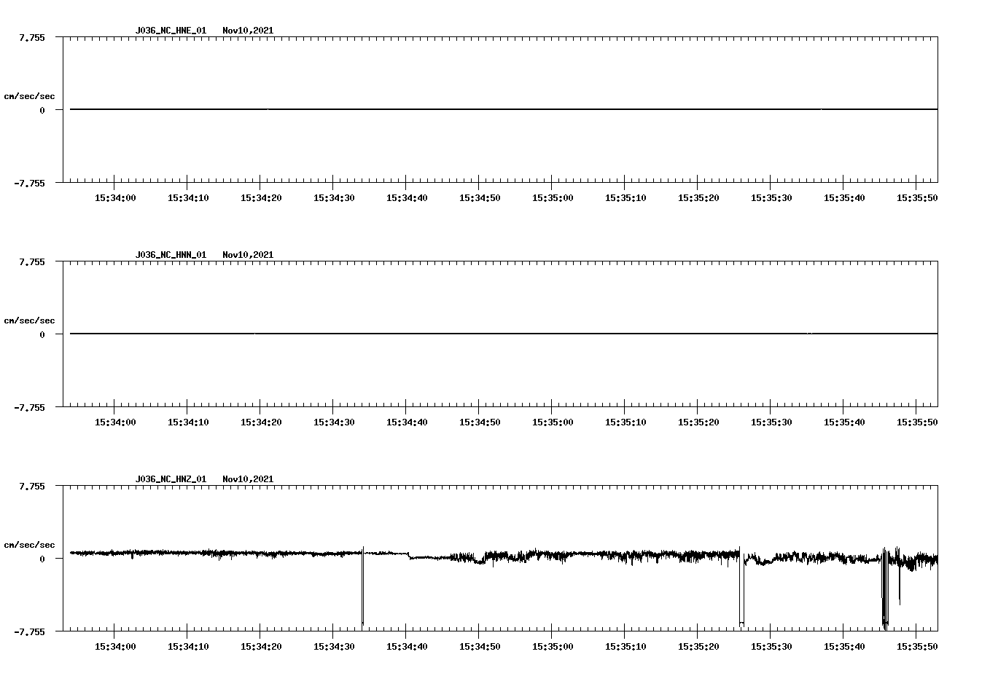Click the 15:34:50 time label under the HNN plot
This screenshot has height=673, width=990.
(480, 422)
